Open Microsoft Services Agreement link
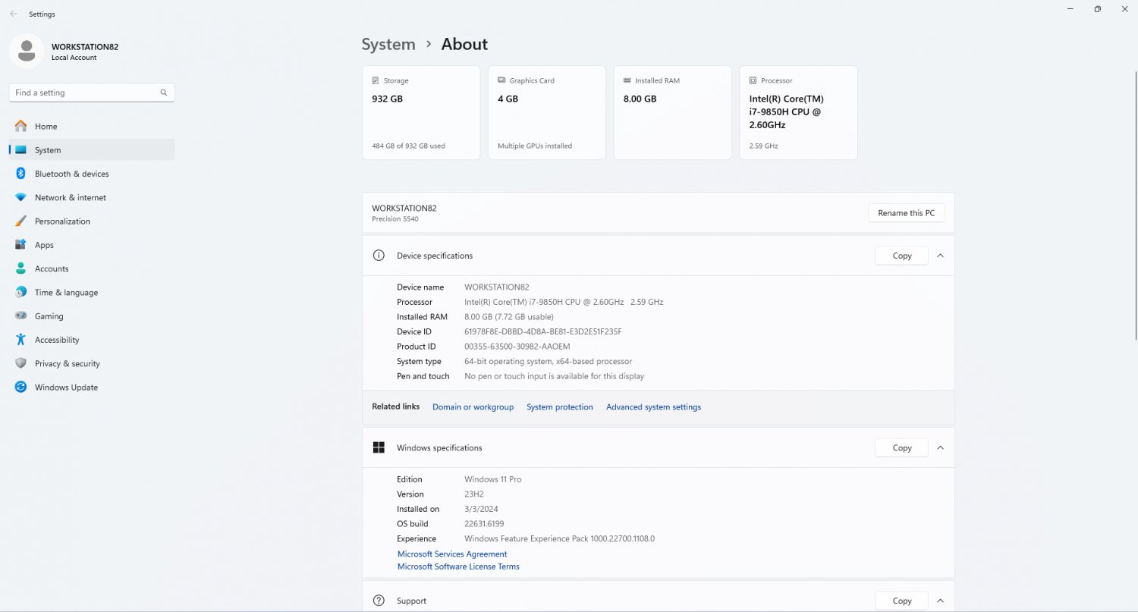Screen dimensions: 1138x612 point(452,554)
